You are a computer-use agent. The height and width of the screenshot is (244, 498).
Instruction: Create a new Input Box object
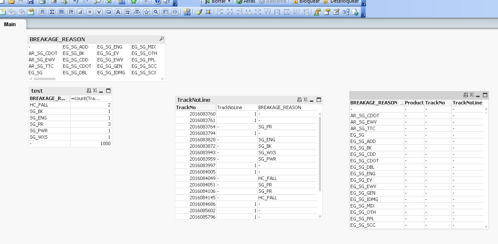tap(89, 12)
